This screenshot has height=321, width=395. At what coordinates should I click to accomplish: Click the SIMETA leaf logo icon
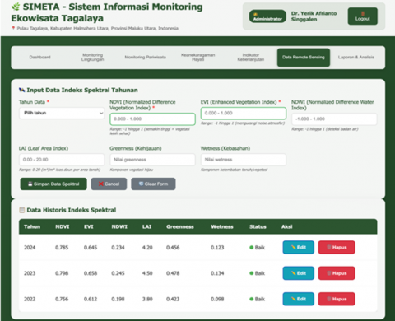coord(16,7)
